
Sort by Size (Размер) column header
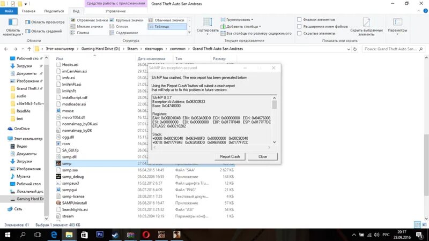pyautogui.click(x=219, y=59)
